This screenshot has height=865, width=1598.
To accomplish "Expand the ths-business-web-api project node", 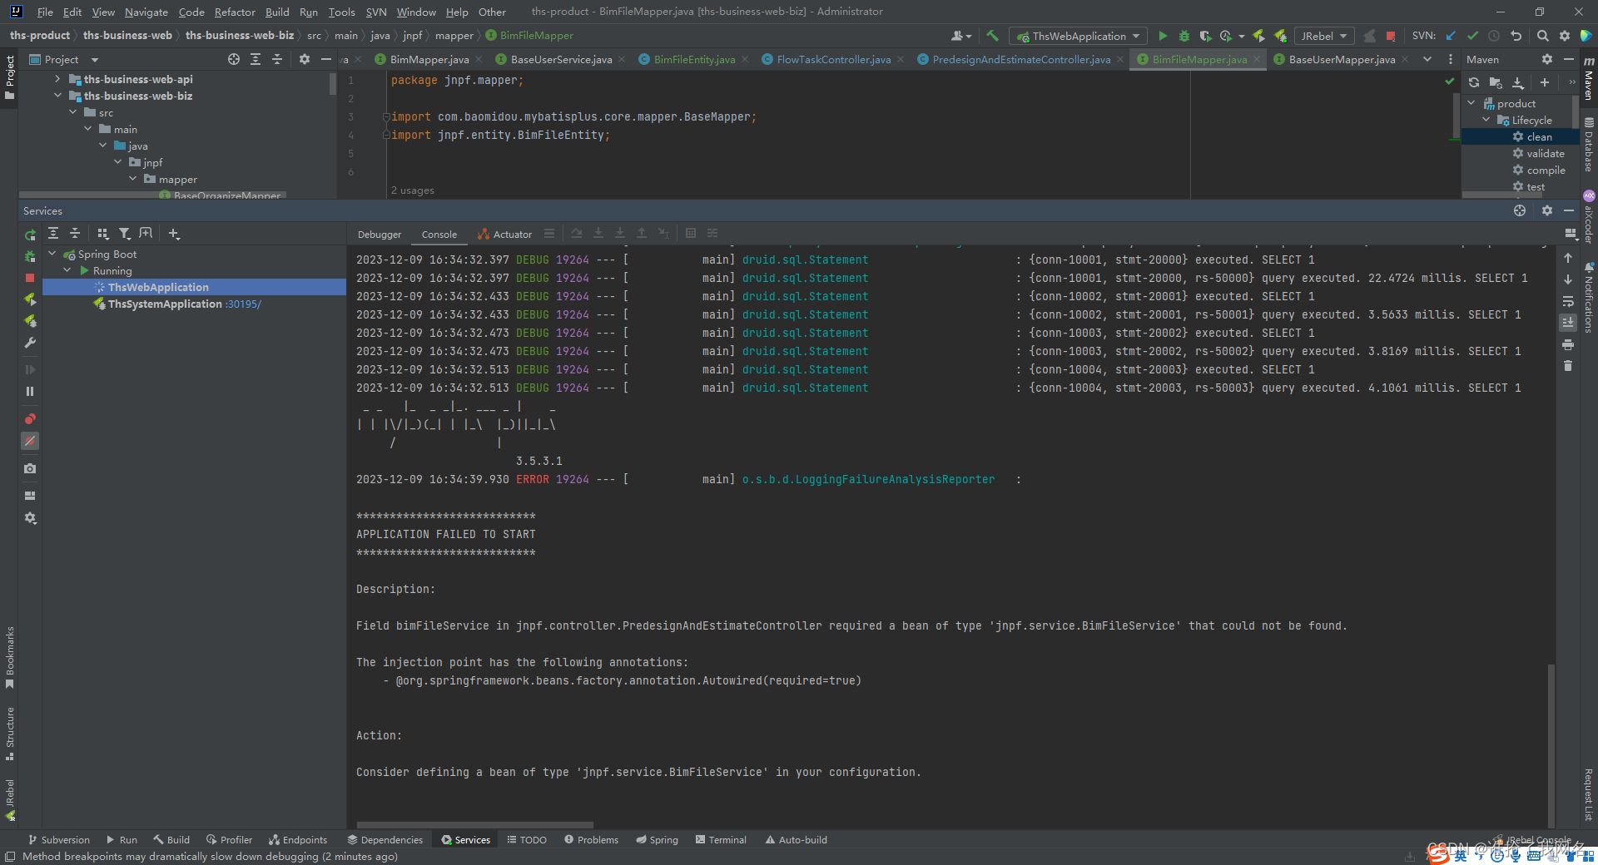I will 57,79.
